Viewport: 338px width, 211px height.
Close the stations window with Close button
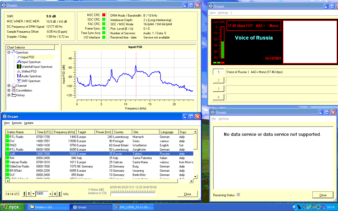pos(187,194)
